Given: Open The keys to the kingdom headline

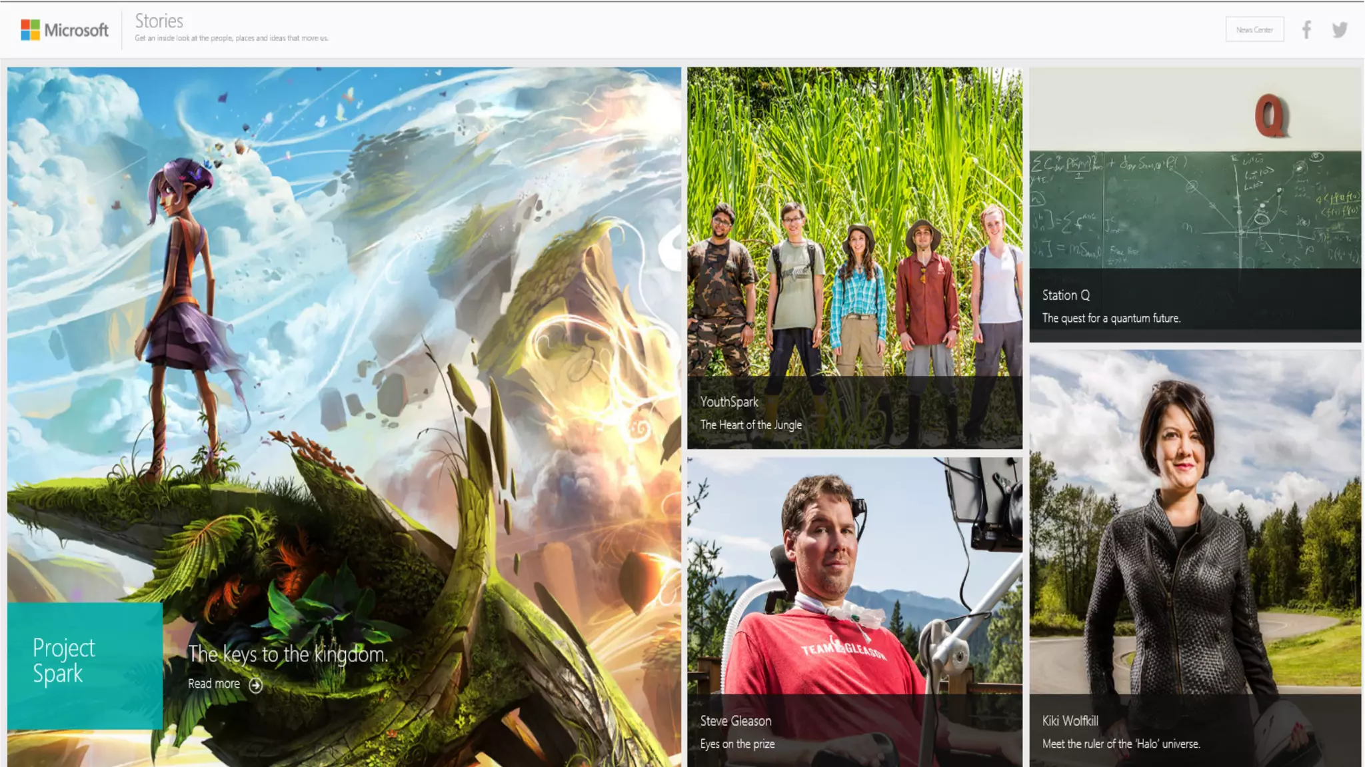Looking at the screenshot, I should coord(288,654).
